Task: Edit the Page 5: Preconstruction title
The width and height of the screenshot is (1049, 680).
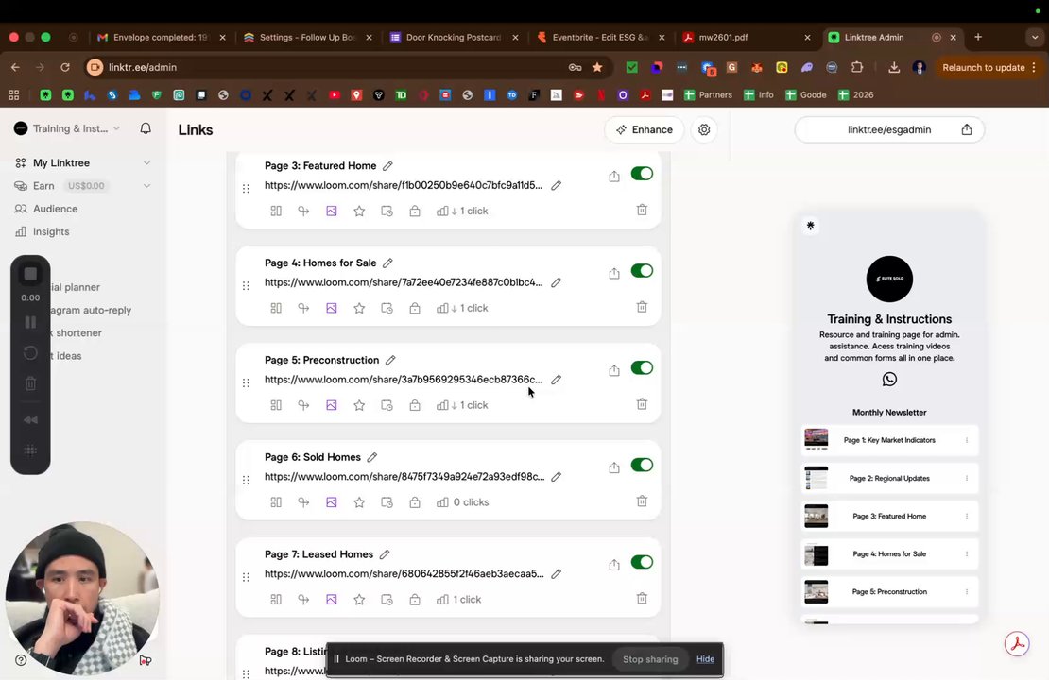Action: [x=390, y=360]
